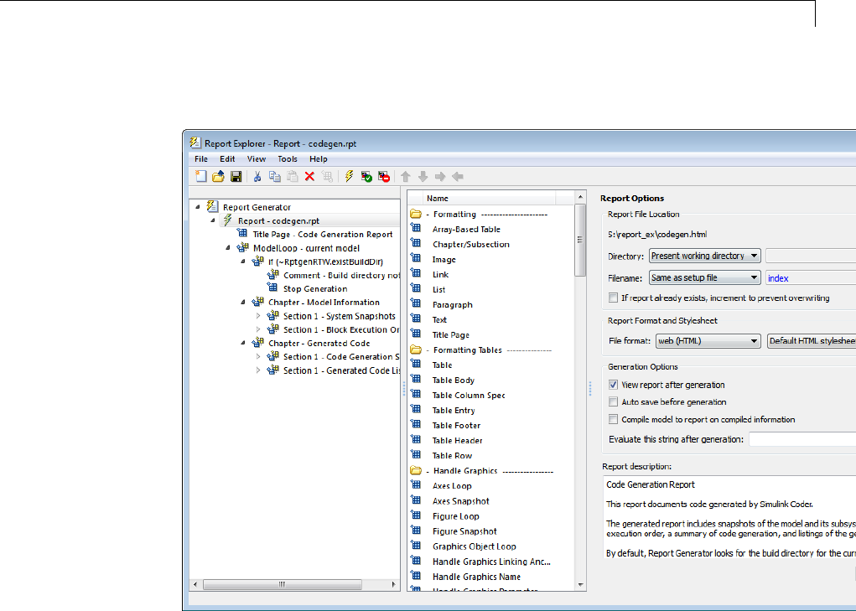Open the View menu
Viewport: 856px width, 611px height.
click(x=257, y=159)
